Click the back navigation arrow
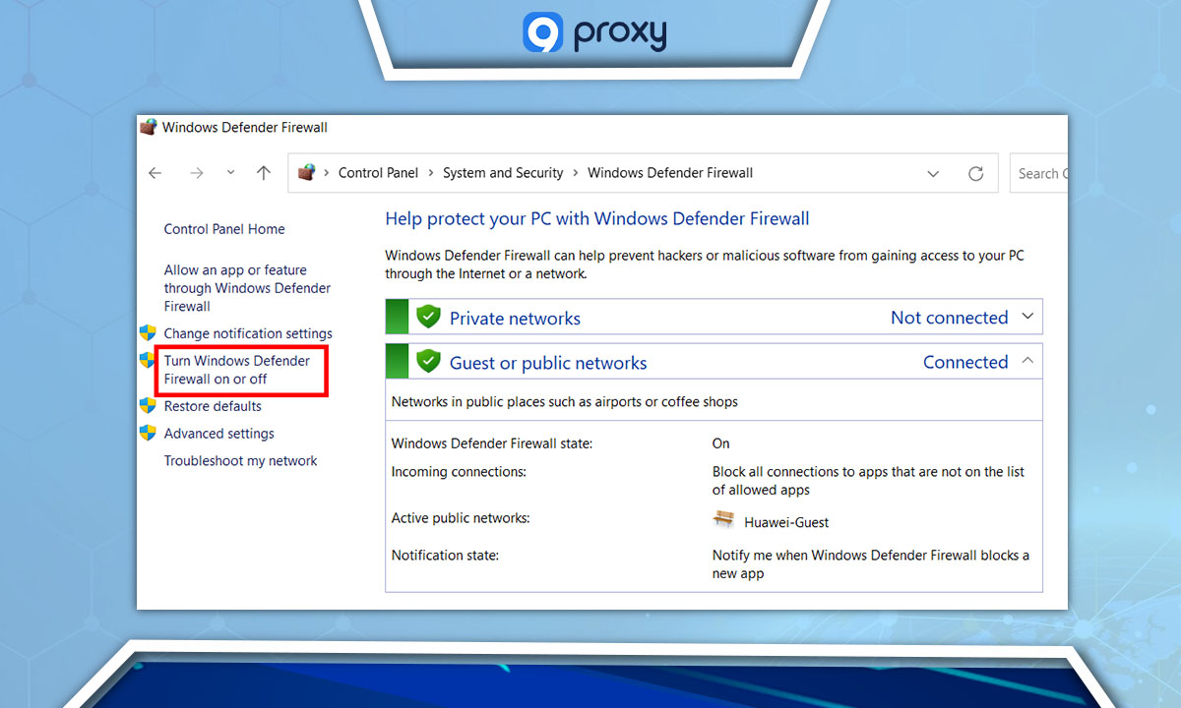Screen dimensions: 1181x708 coord(155,172)
